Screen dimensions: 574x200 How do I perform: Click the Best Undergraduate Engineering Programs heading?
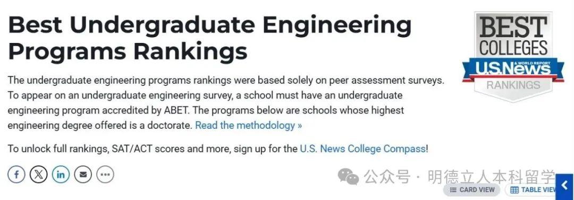[210, 38]
